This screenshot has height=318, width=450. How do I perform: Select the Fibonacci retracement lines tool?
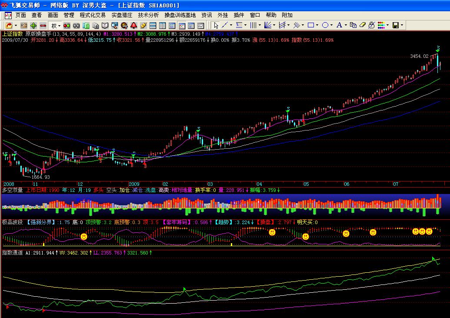pos(239,25)
